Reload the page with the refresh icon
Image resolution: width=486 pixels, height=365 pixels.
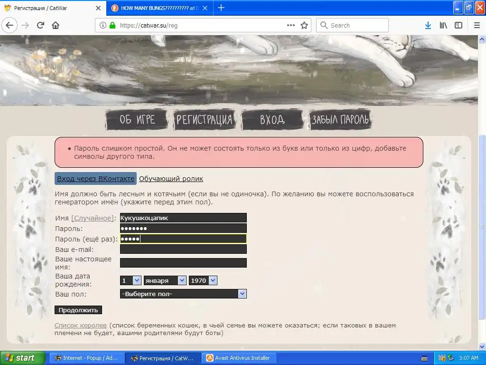(40, 26)
